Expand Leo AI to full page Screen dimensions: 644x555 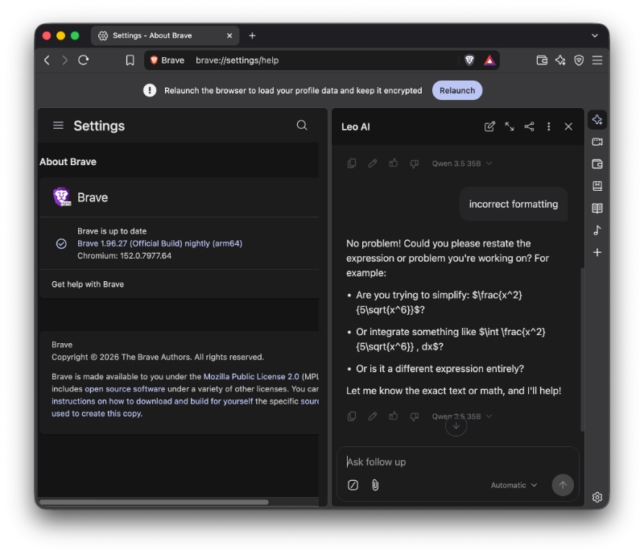(x=510, y=126)
